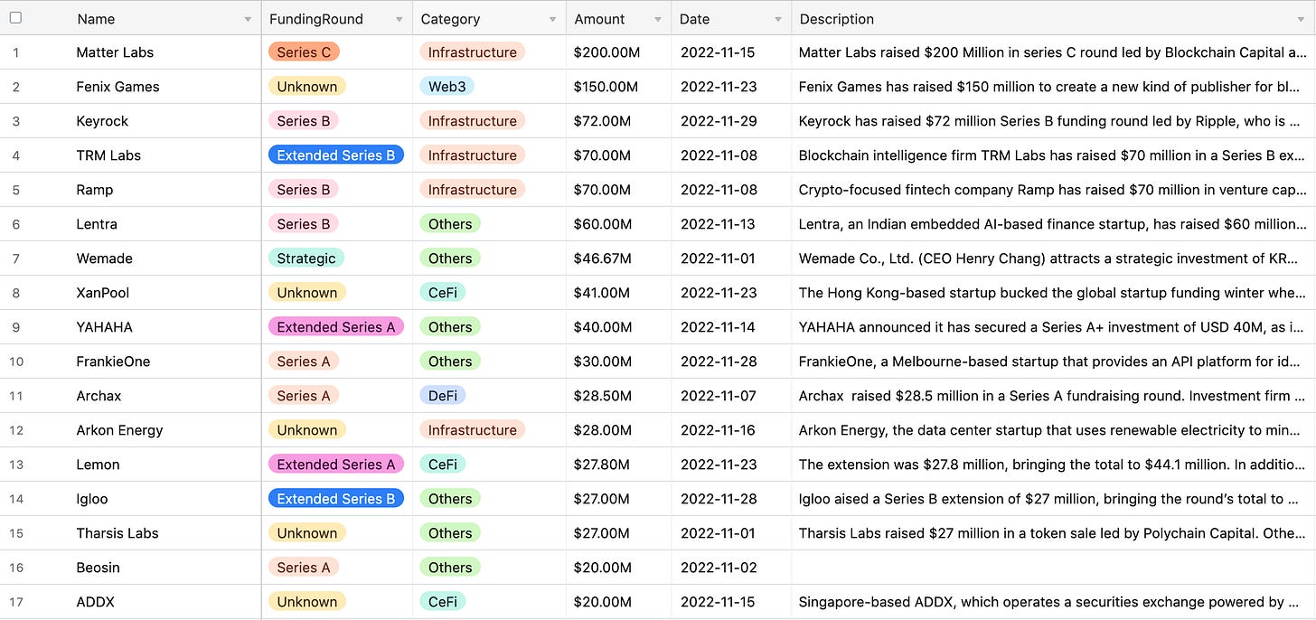Image resolution: width=1316 pixels, height=620 pixels.
Task: Click the 2022-11-02 date cell
Action: [x=731, y=568]
